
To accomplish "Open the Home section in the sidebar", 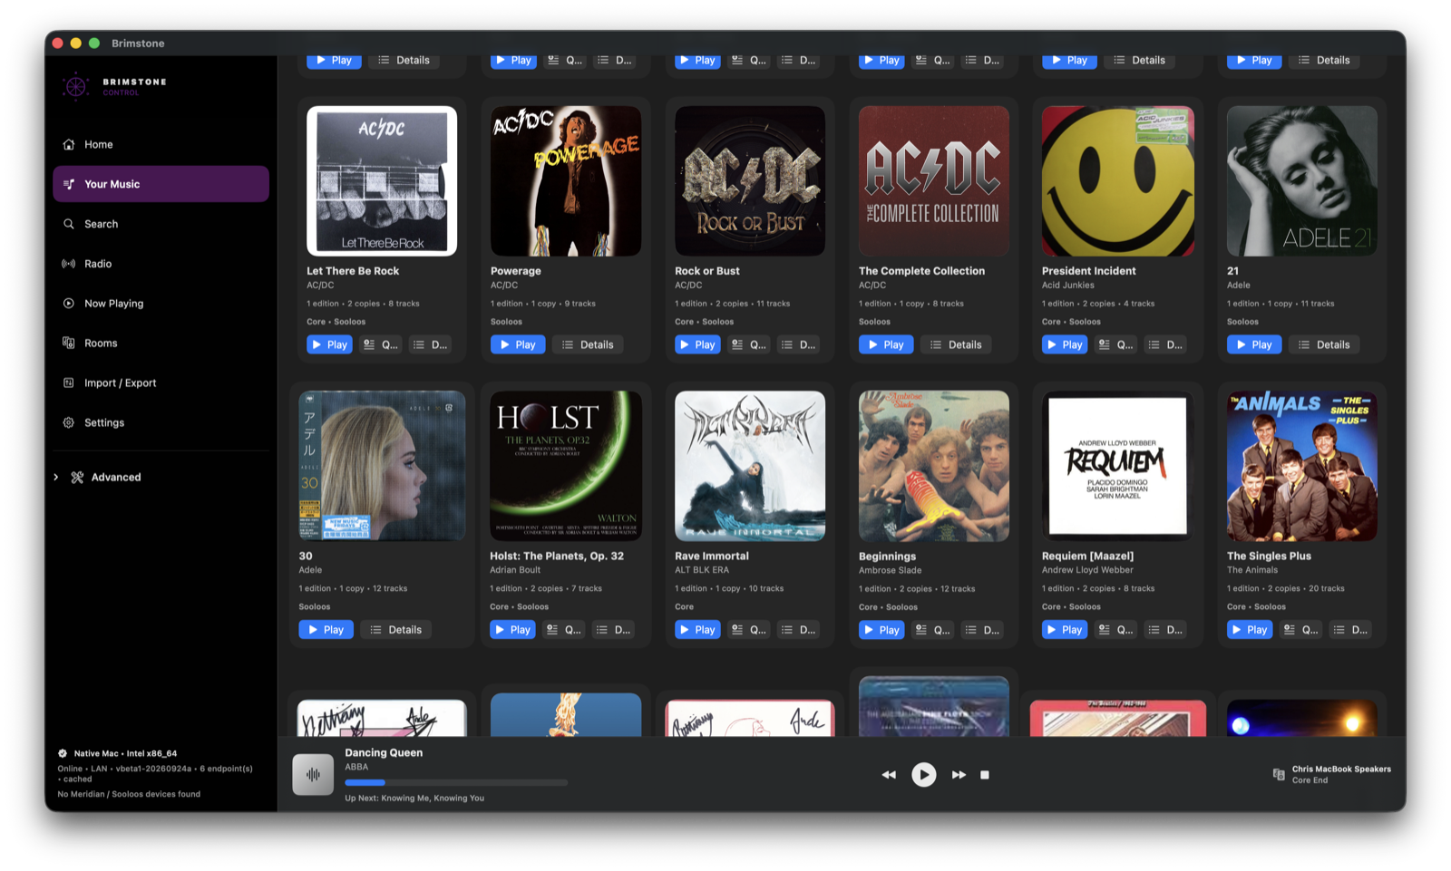I will coord(161,144).
